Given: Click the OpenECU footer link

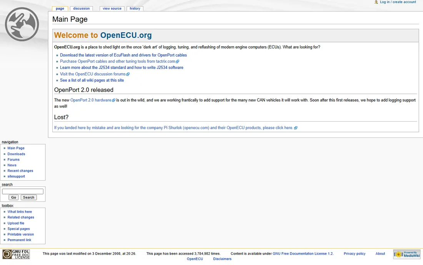Looking at the screenshot, I should 195,259.
